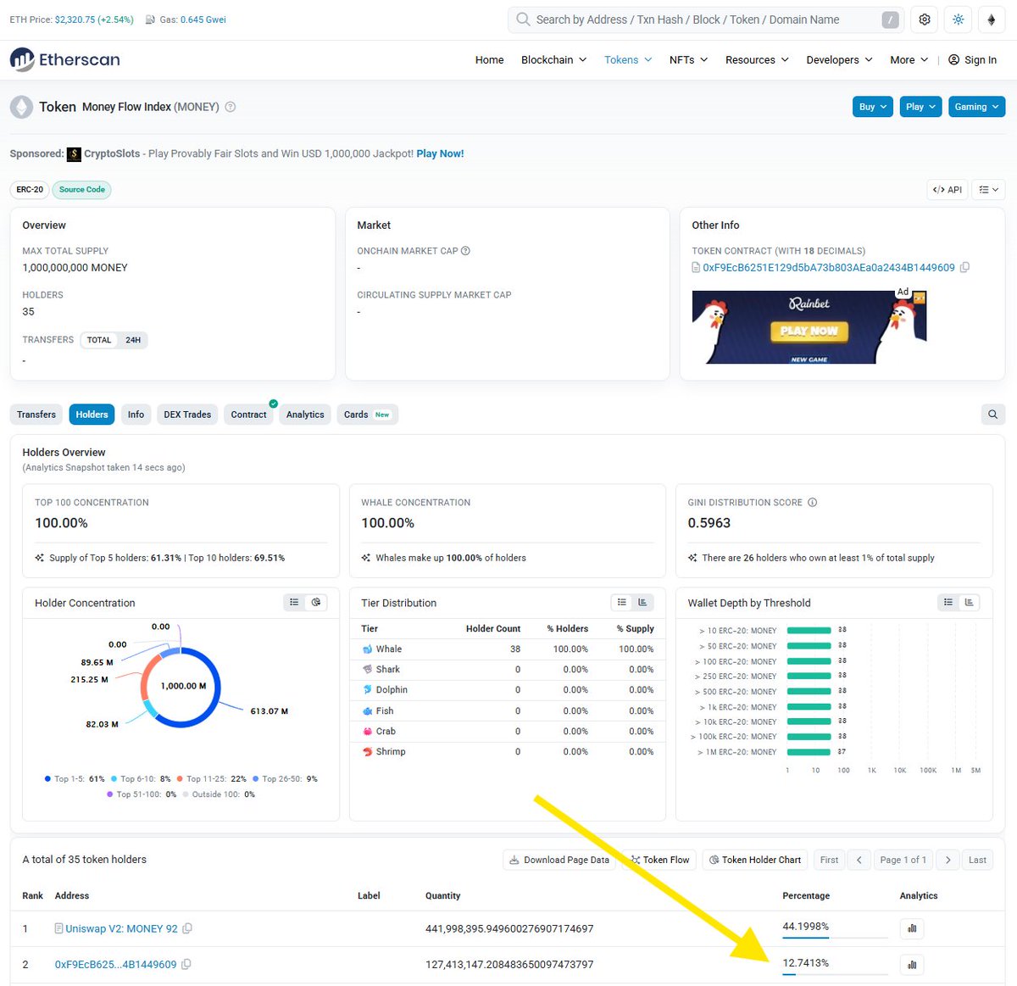The image size is (1017, 986).
Task: Open the Onchain Market Cap info icon
Action: [465, 251]
